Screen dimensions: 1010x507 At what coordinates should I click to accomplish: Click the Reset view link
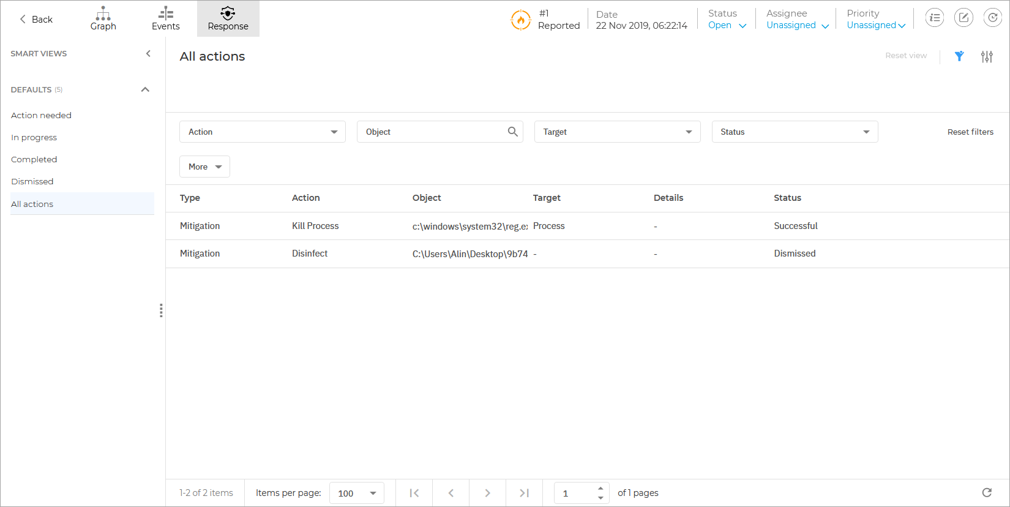pyautogui.click(x=906, y=56)
